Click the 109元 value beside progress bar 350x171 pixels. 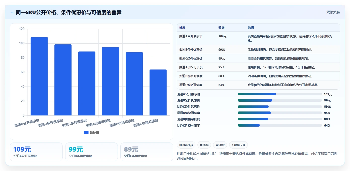coord(328,94)
